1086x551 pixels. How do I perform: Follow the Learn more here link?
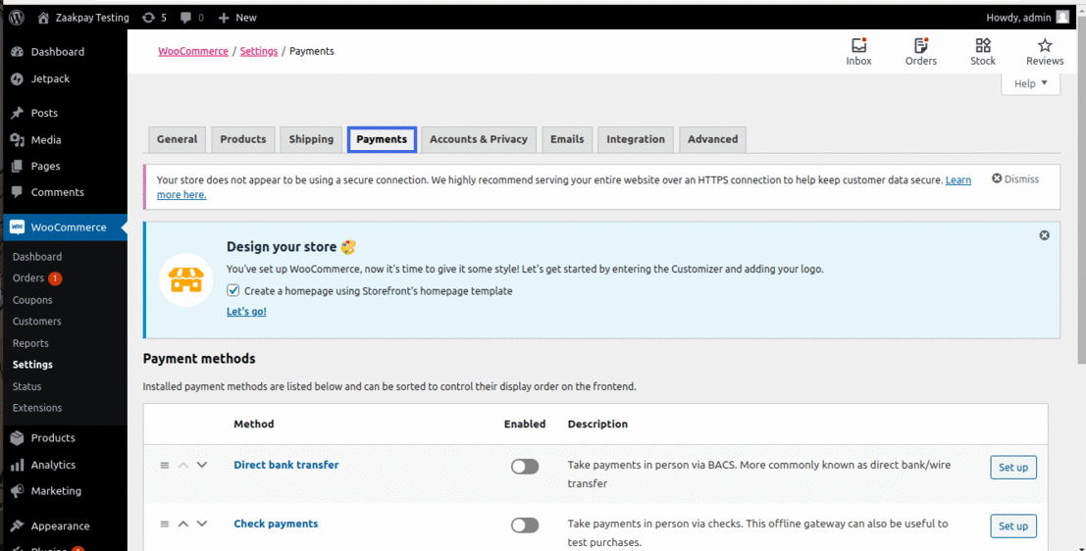[958, 180]
